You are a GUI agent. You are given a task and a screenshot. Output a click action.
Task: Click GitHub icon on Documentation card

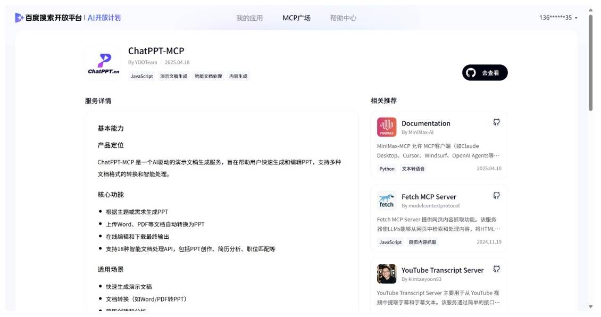pyautogui.click(x=496, y=122)
